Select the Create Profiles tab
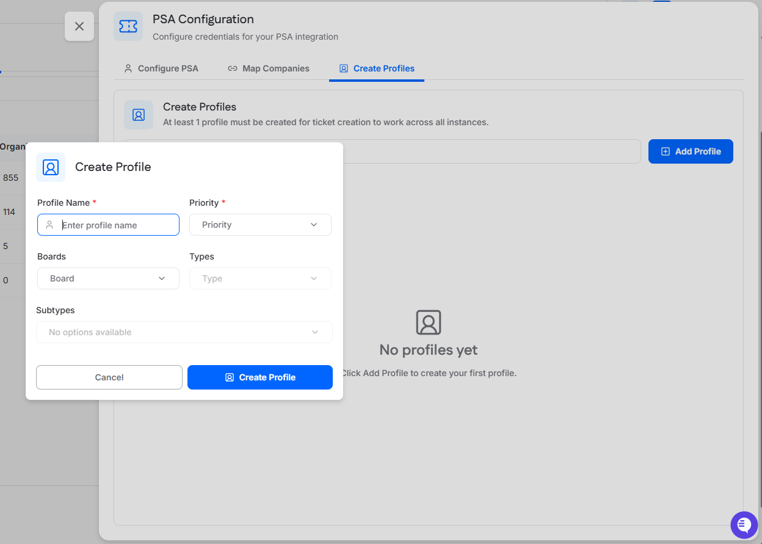762x544 pixels. [377, 68]
